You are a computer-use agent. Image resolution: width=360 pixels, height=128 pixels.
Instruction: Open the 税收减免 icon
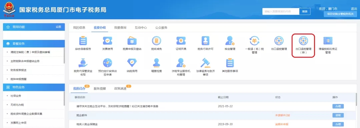coord(156,41)
